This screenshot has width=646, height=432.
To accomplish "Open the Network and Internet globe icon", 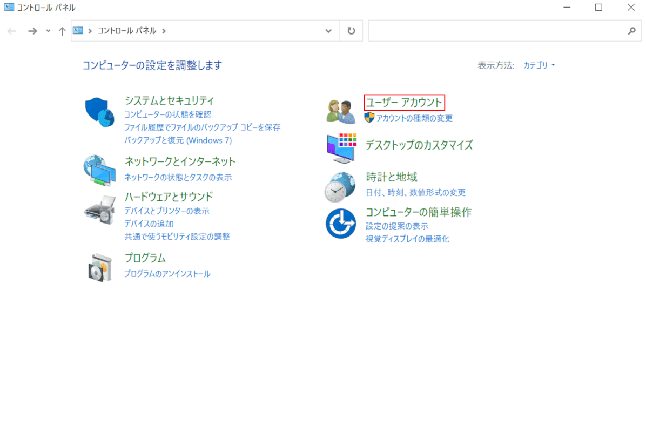I will (x=99, y=170).
